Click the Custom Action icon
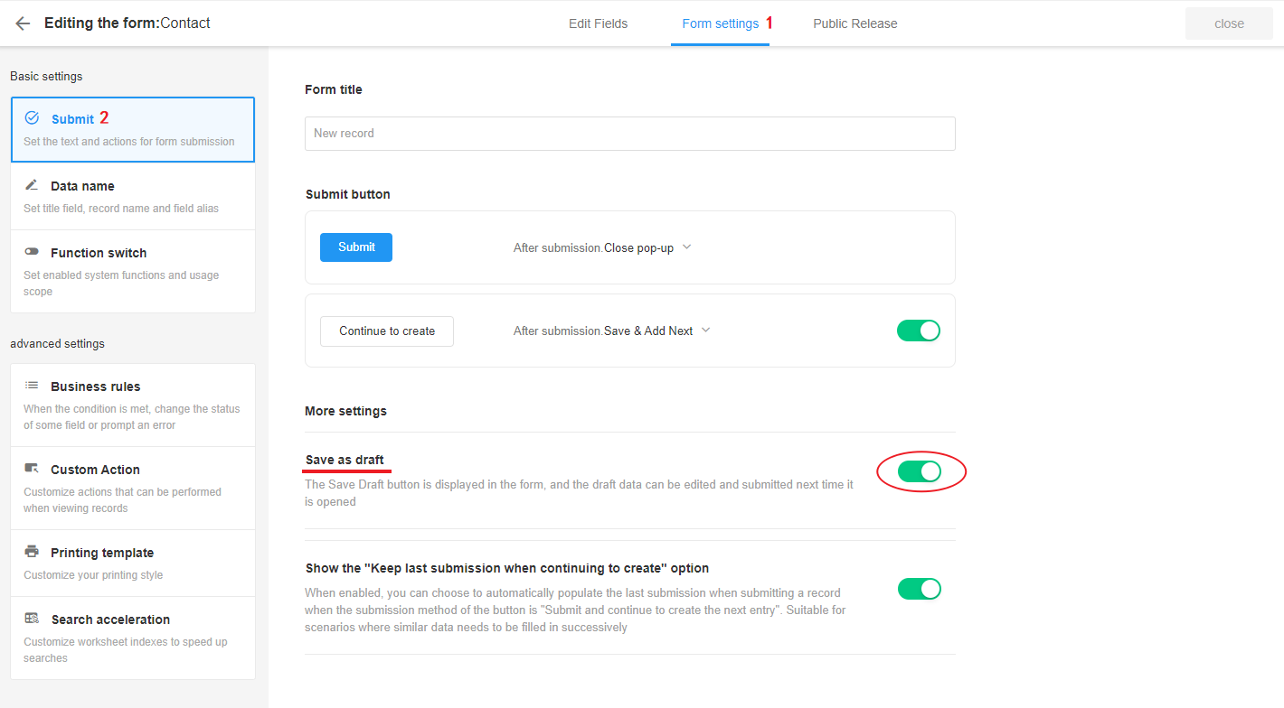 [x=32, y=469]
